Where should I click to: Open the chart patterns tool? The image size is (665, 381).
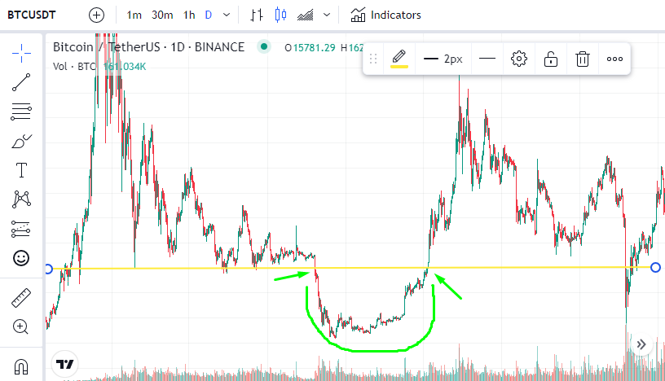pos(21,199)
